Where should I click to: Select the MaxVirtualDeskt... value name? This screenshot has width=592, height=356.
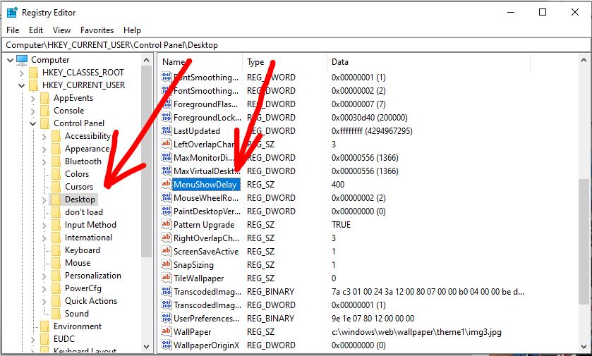click(207, 171)
